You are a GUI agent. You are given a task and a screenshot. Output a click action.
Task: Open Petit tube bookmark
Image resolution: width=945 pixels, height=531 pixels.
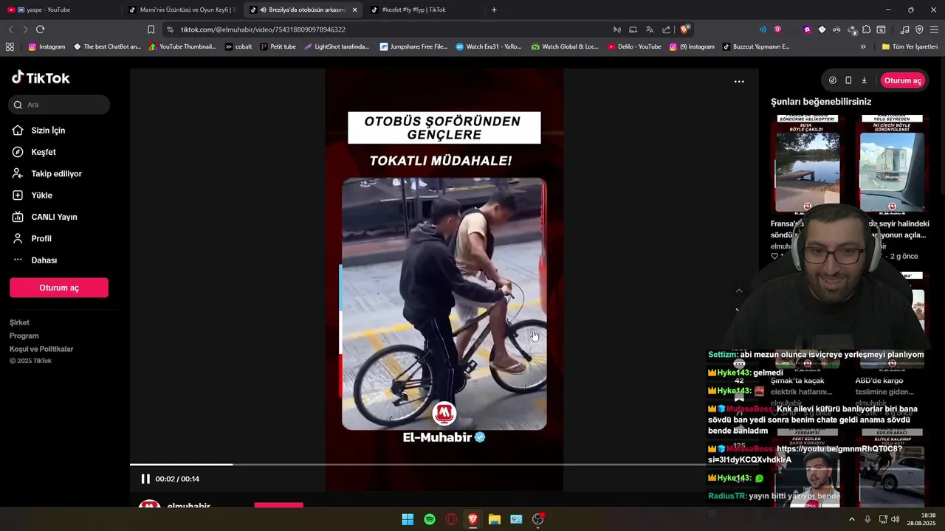[x=278, y=46]
